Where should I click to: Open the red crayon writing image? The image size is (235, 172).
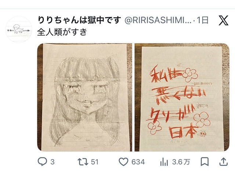pos(182,97)
